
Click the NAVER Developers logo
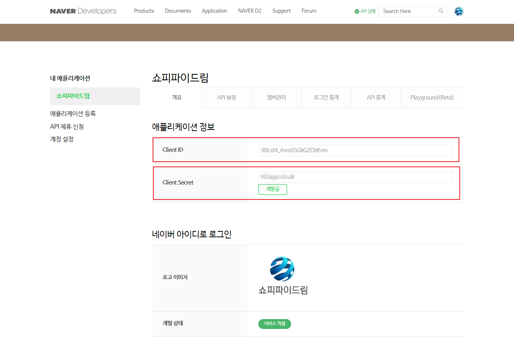[83, 11]
